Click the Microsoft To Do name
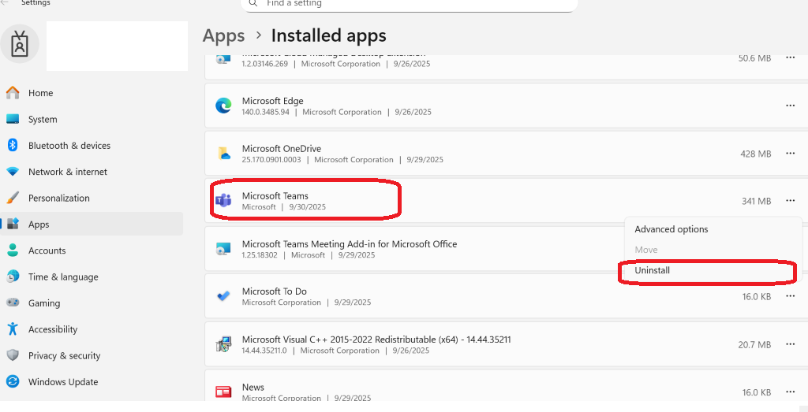The image size is (808, 412). 274,291
